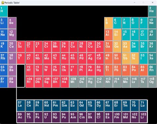Click the Periodic Table window title icon
This screenshot has width=157, height=124.
click(x=3, y=3)
